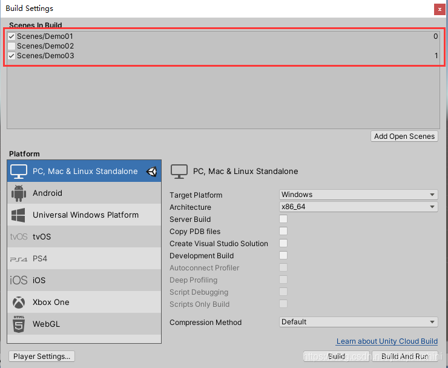
Task: Click the Xbox logo icon
Action: click(x=19, y=302)
